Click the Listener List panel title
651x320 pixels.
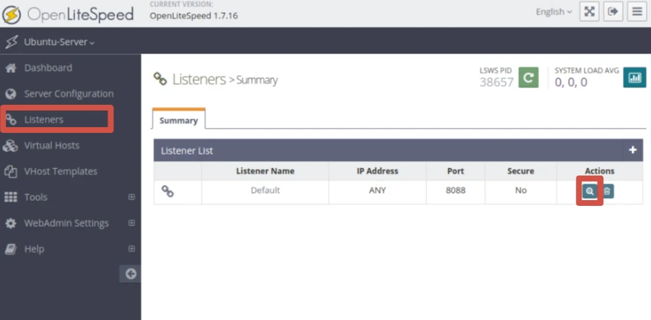click(x=187, y=151)
